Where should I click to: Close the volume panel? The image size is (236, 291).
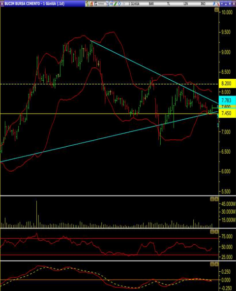[x=216, y=199]
